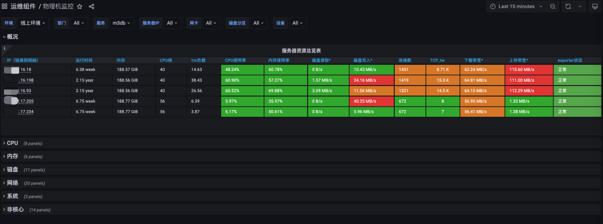Viewport: 603px width, 224px height.
Task: Sort by the IP（链接到明细）column header
Action: coord(22,60)
